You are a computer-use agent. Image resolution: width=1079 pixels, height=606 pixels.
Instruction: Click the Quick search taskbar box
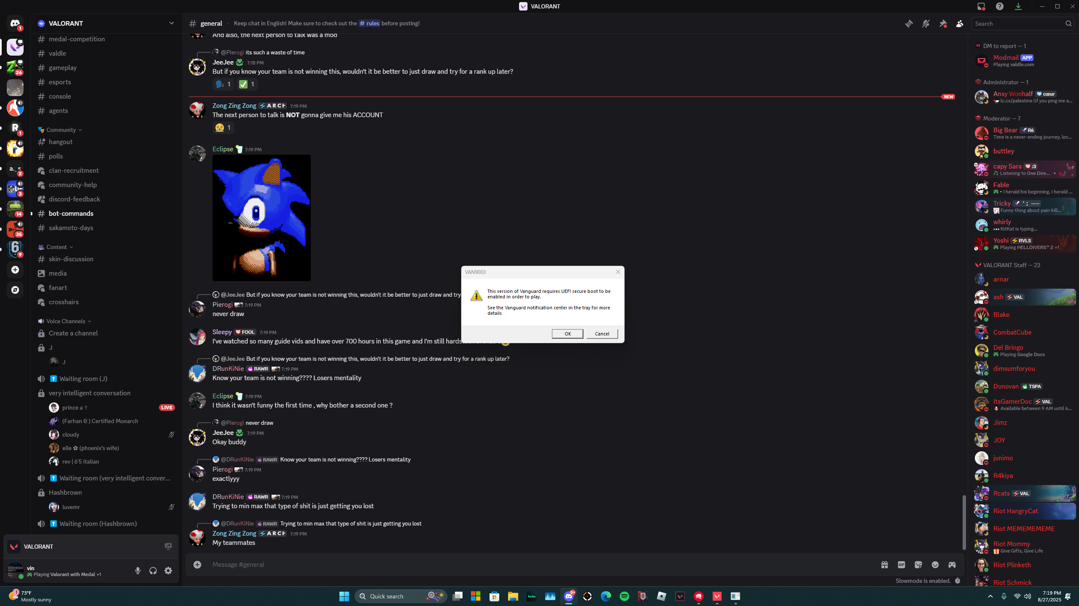click(x=401, y=596)
